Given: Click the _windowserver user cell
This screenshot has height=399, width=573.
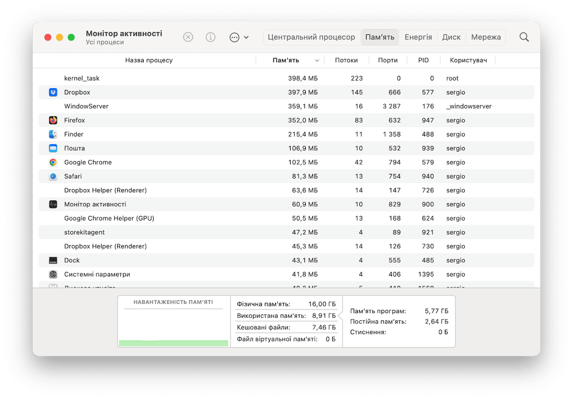Looking at the screenshot, I should pos(469,106).
